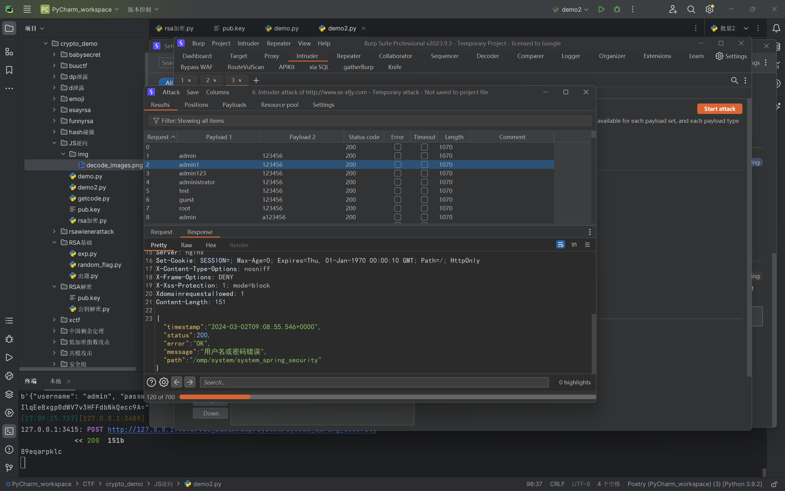The image size is (785, 491).
Task: Open the Python Console tool window icon
Action: [9, 376]
